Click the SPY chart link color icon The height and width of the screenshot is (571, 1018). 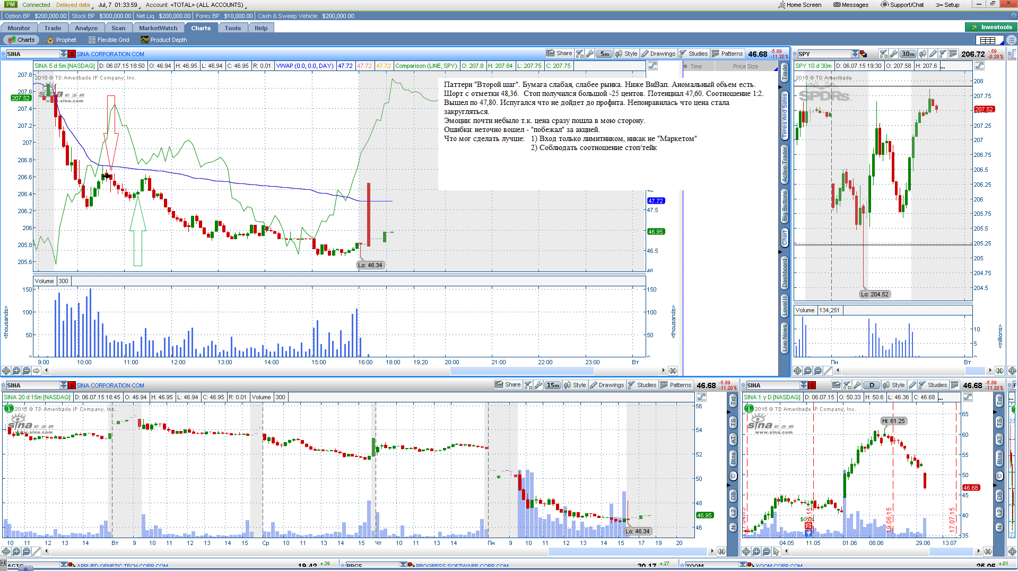point(863,54)
